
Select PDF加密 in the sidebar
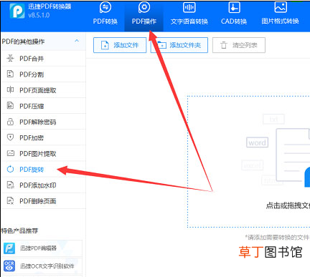[x=43, y=137]
